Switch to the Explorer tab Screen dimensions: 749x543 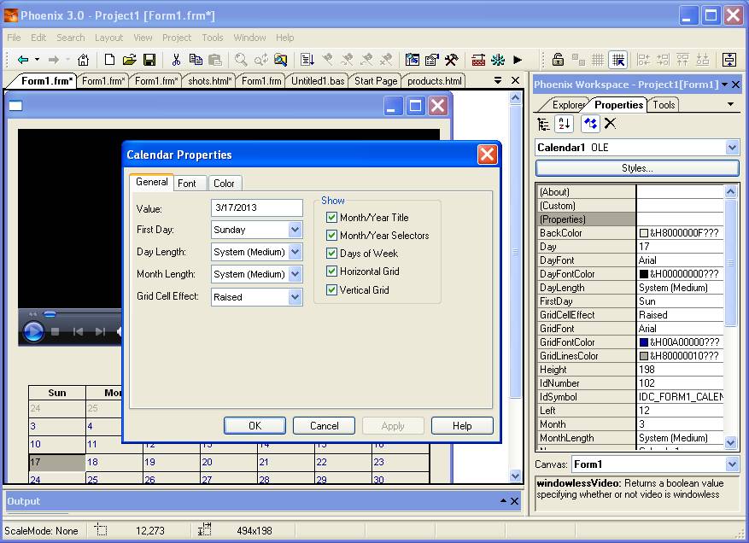567,105
